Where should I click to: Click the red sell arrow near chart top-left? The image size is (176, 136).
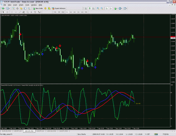point(20,34)
